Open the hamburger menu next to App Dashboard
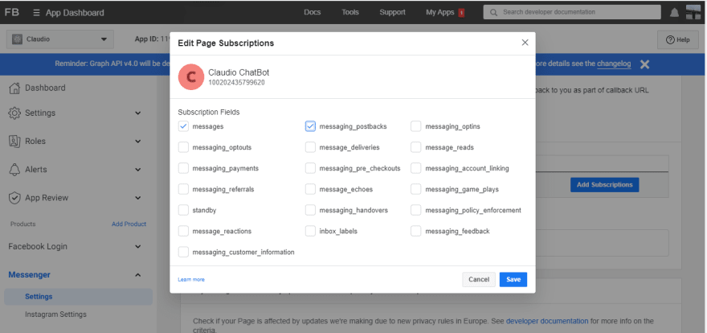 pos(36,13)
